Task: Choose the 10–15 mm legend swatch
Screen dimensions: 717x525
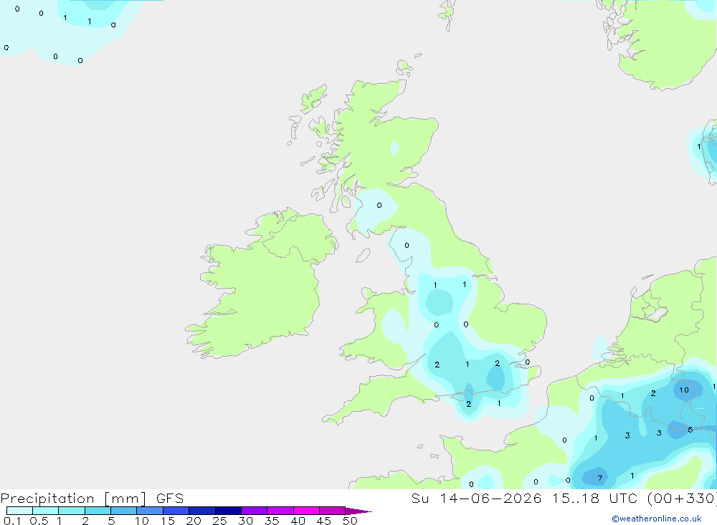Action: tap(150, 511)
